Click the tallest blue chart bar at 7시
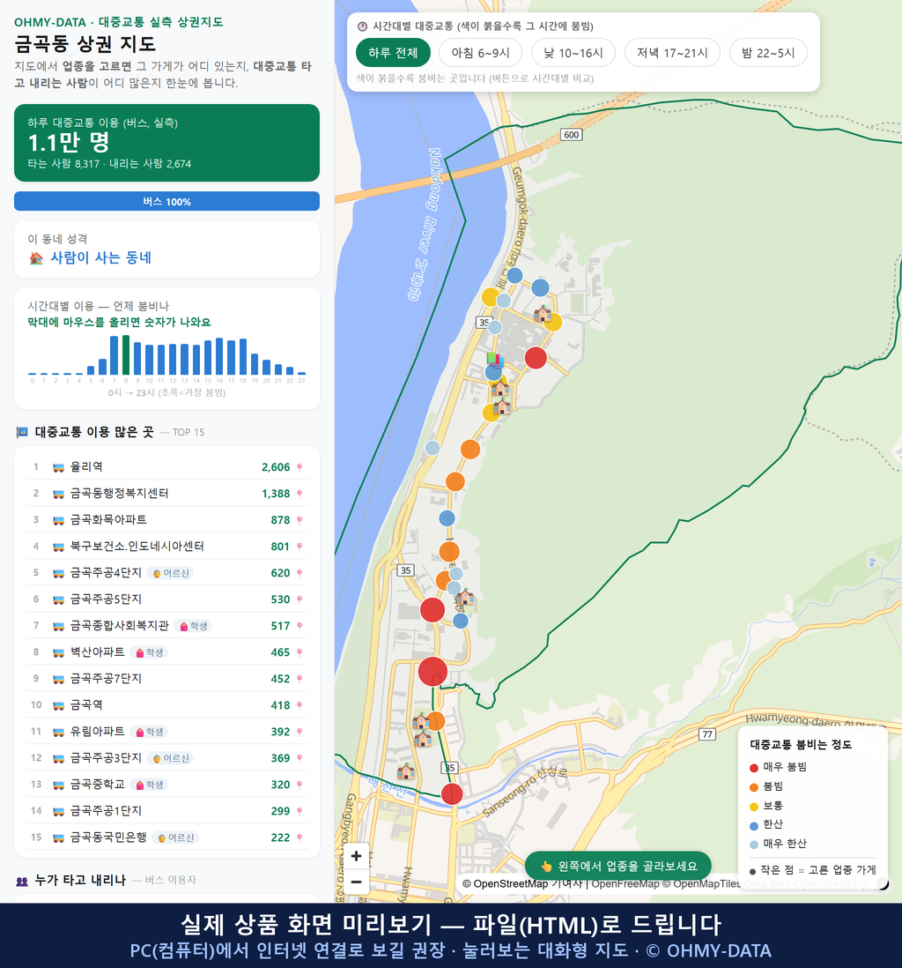 (115, 355)
